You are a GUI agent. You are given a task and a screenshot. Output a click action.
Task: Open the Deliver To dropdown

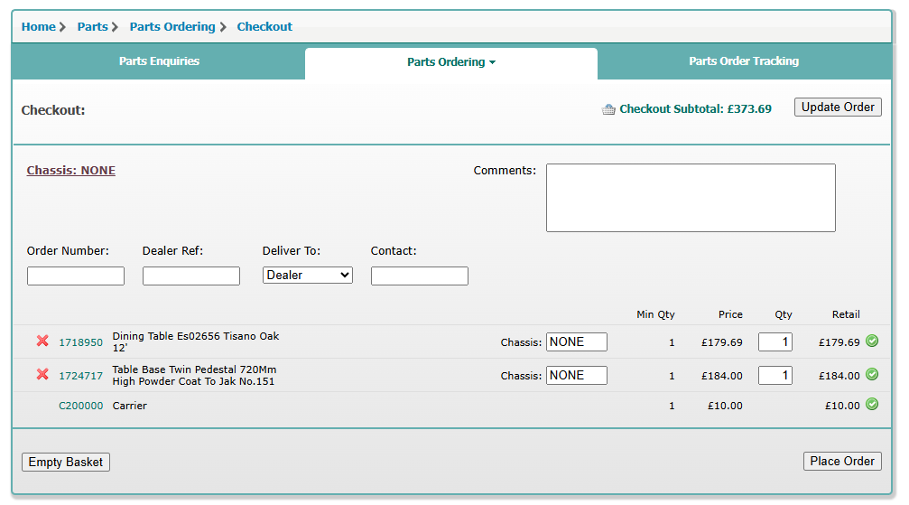pos(307,276)
